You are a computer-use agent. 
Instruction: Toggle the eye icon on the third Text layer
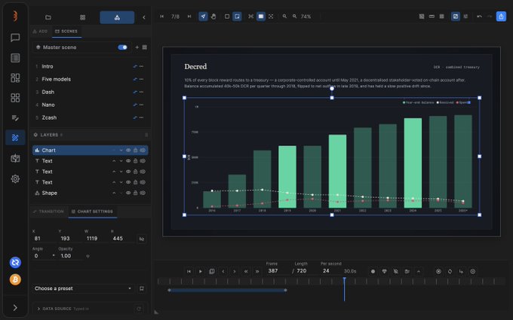click(x=128, y=182)
